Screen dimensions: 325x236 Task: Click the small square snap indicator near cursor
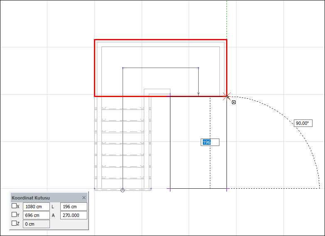click(x=234, y=102)
